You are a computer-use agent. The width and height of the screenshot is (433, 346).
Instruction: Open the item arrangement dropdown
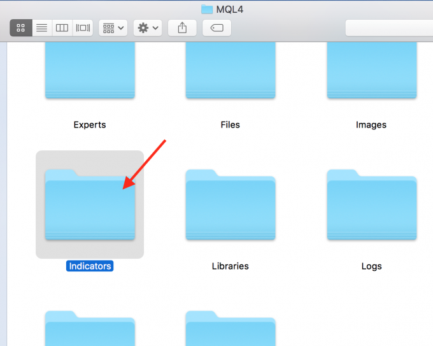pos(113,28)
